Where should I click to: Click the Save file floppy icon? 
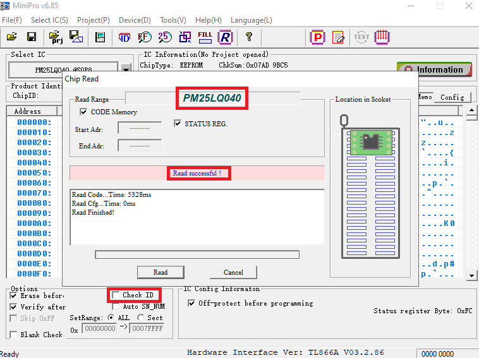pyautogui.click(x=31, y=37)
